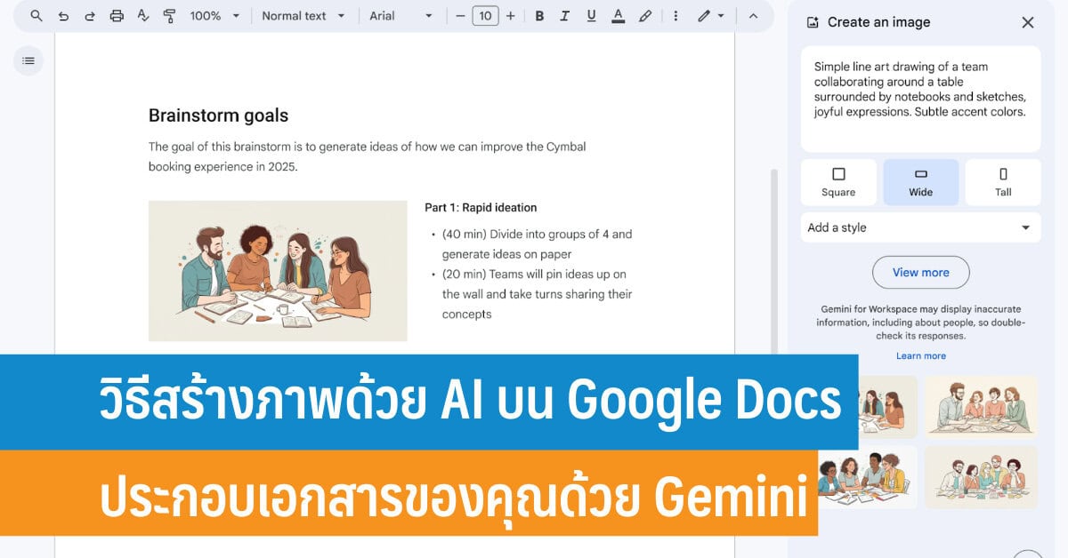Select the Square aspect ratio option

(838, 181)
